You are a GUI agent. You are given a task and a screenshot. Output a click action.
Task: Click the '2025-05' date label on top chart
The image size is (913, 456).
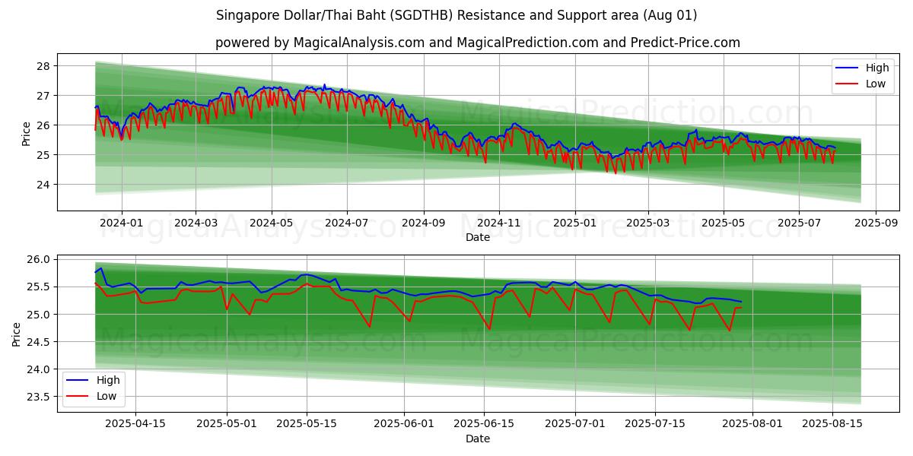pyautogui.click(x=724, y=223)
